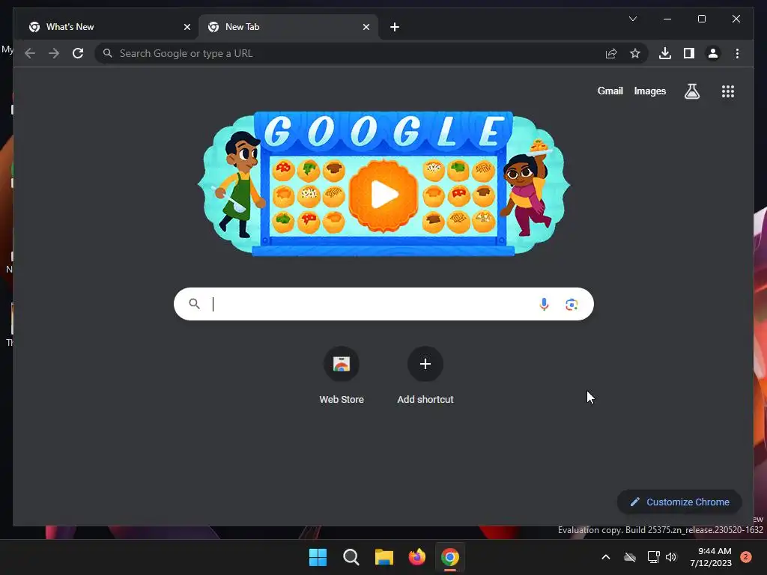Image resolution: width=767 pixels, height=575 pixels.
Task: Open Chrome downloads icon
Action: tap(665, 53)
